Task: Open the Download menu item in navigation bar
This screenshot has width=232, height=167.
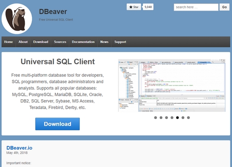Action: pos(41,42)
